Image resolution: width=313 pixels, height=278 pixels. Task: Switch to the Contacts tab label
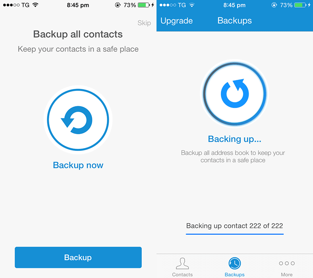(x=182, y=274)
